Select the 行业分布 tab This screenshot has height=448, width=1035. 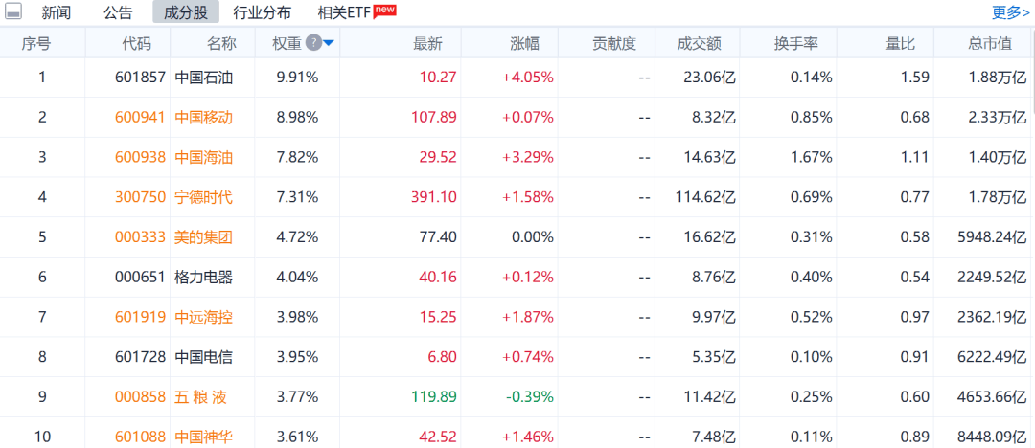click(x=263, y=12)
